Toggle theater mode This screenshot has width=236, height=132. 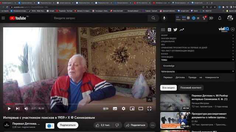coord(141,109)
